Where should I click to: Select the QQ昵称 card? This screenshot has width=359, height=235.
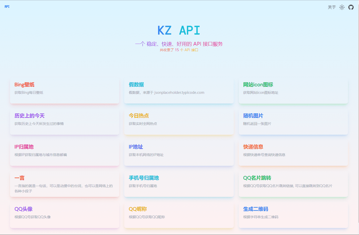pyautogui.click(x=179, y=215)
